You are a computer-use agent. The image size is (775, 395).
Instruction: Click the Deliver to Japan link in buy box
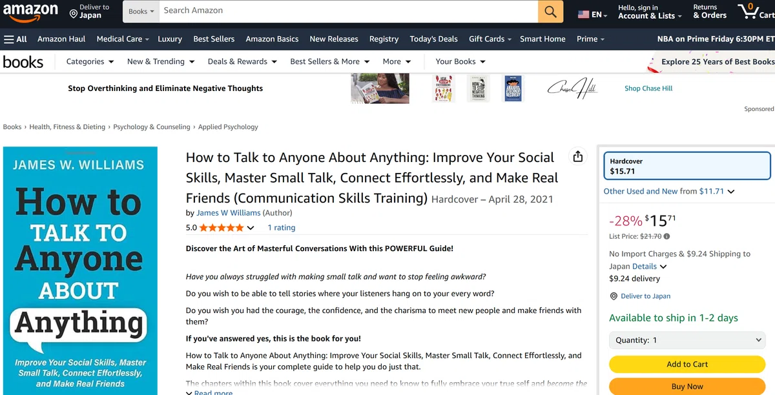point(645,296)
